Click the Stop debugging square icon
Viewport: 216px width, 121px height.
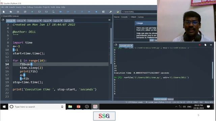(x=96, y=12)
